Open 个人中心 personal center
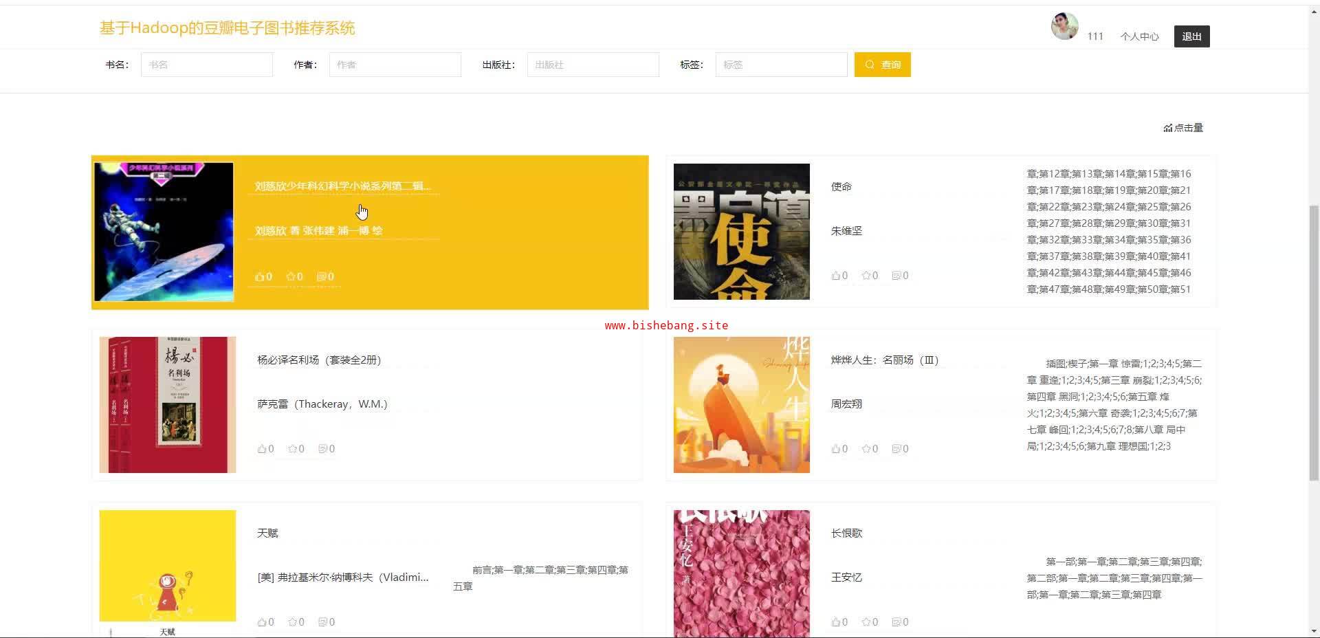The width and height of the screenshot is (1320, 638). [x=1139, y=36]
